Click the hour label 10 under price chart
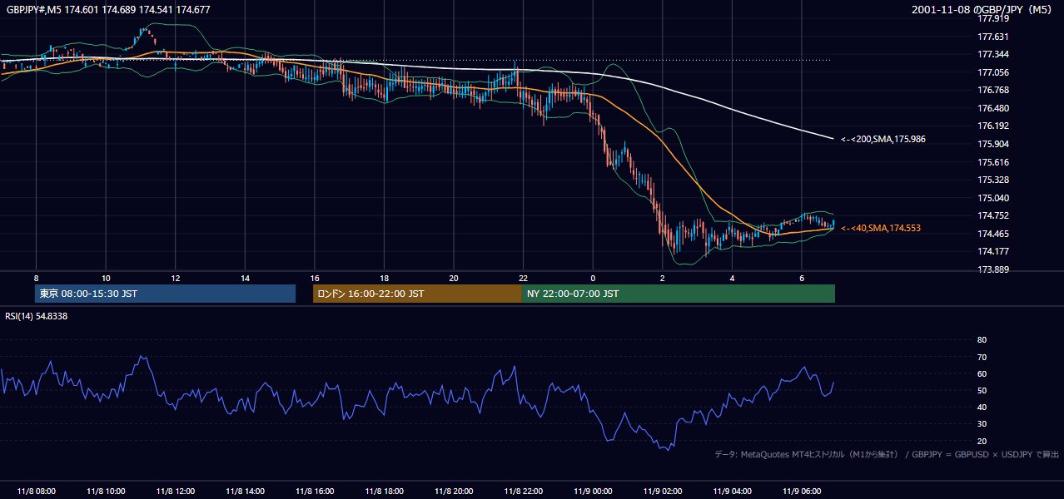The height and width of the screenshot is (499, 1064). pyautogui.click(x=106, y=278)
